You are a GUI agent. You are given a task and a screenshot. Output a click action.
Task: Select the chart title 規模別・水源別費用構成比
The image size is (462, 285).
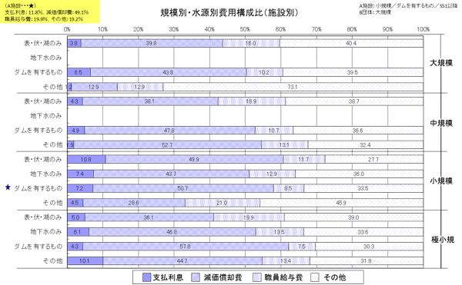(229, 12)
